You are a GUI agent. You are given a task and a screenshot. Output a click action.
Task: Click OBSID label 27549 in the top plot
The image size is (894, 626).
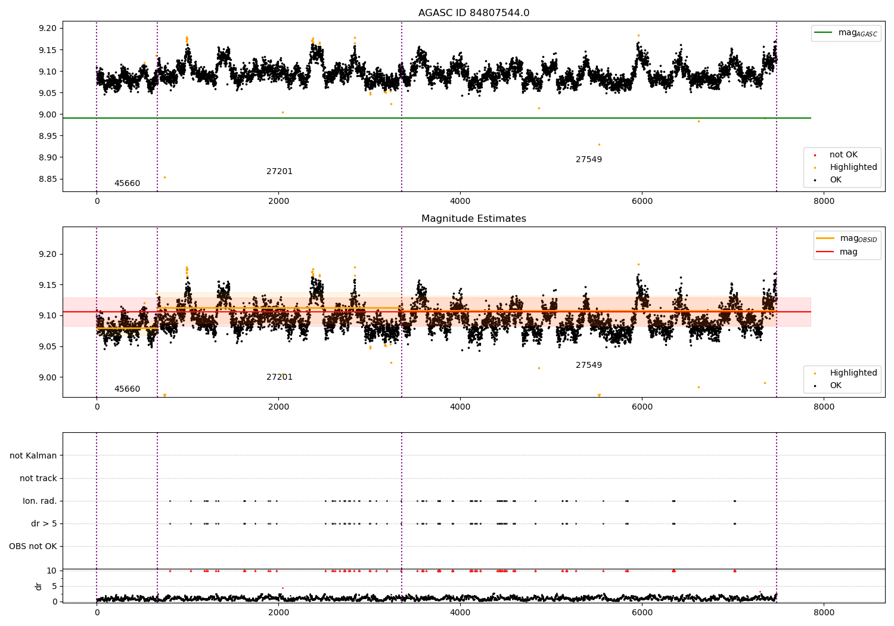click(x=589, y=160)
